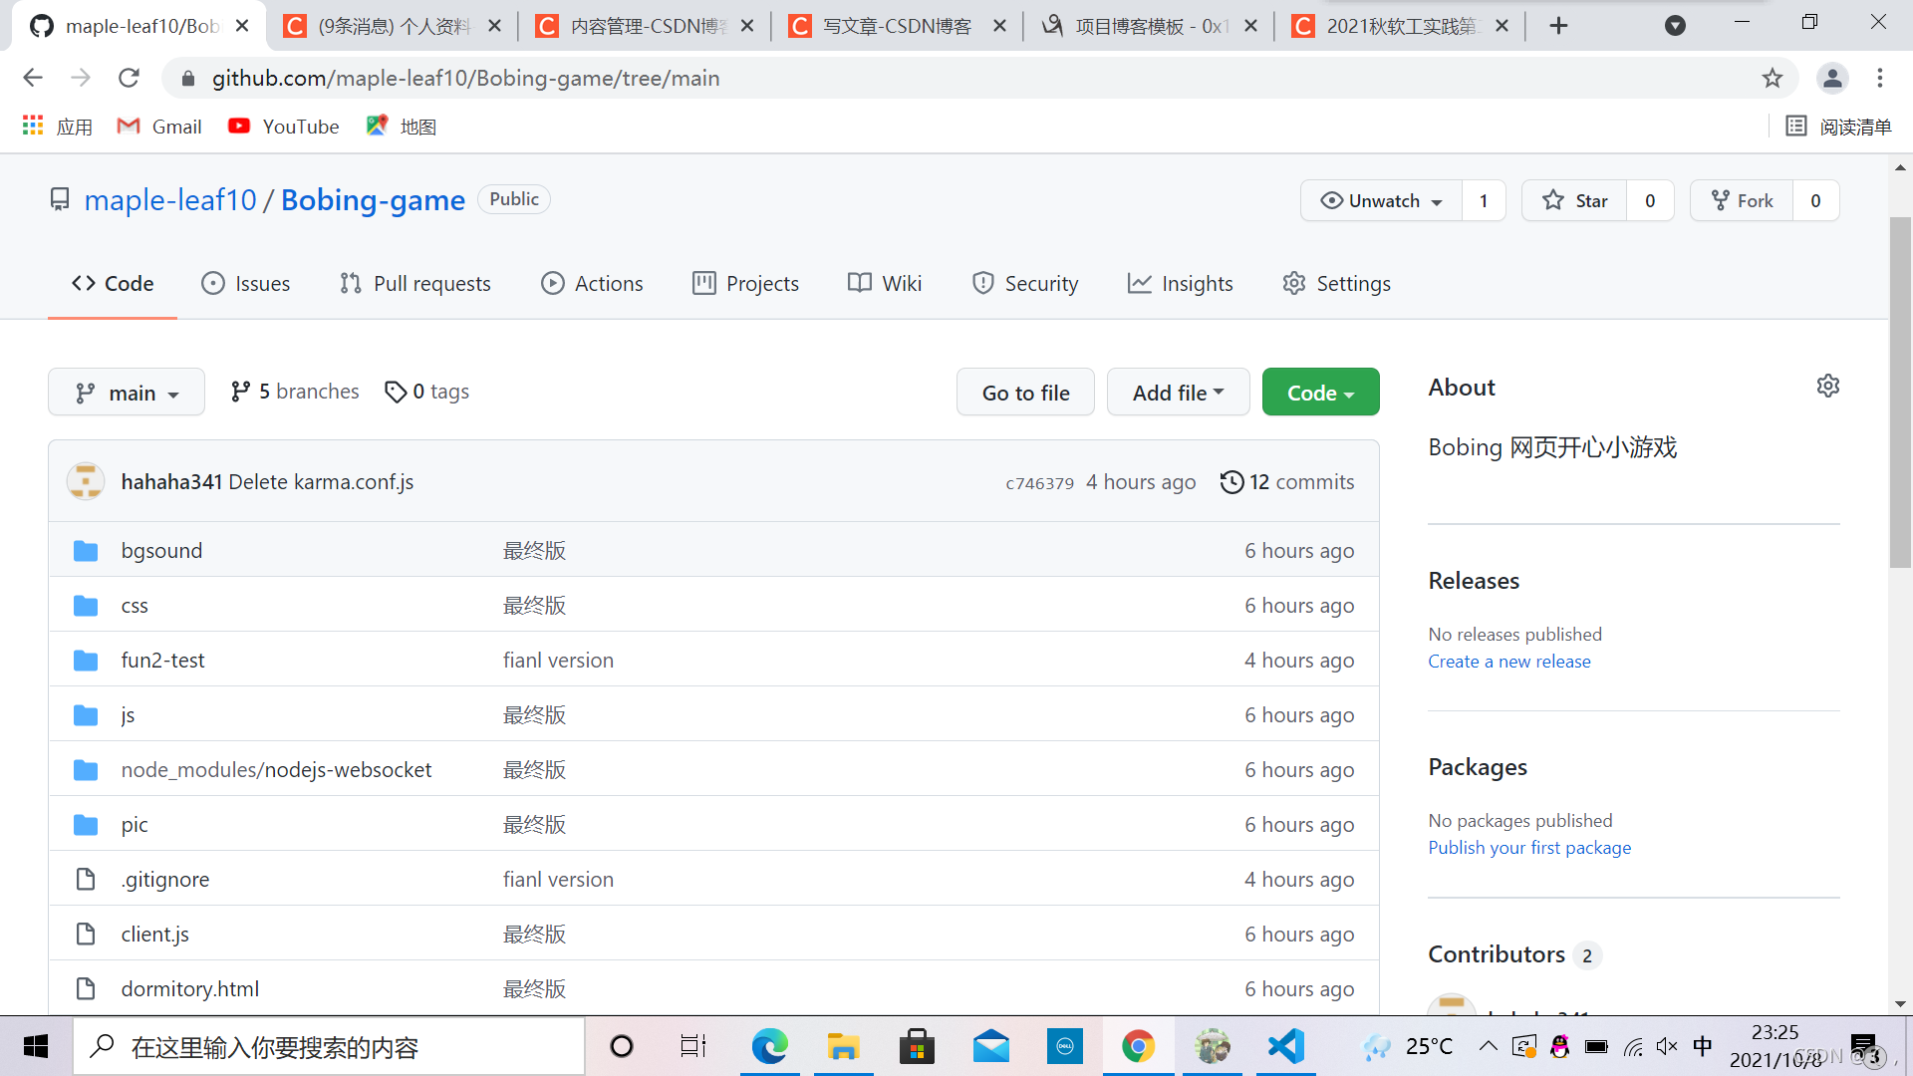
Task: Click Create a new release link
Action: coord(1509,660)
